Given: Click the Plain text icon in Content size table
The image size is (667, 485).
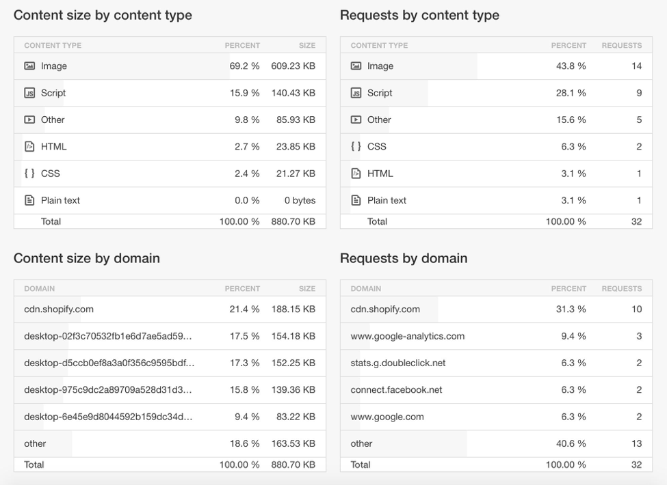Looking at the screenshot, I should click(x=29, y=200).
